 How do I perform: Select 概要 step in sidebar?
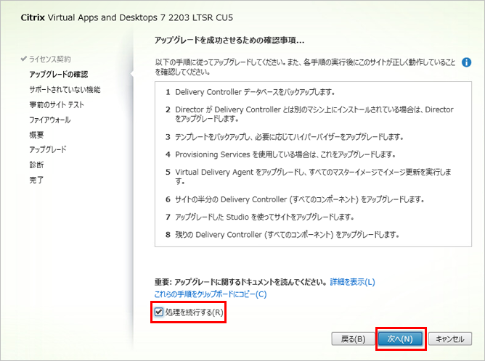point(36,135)
